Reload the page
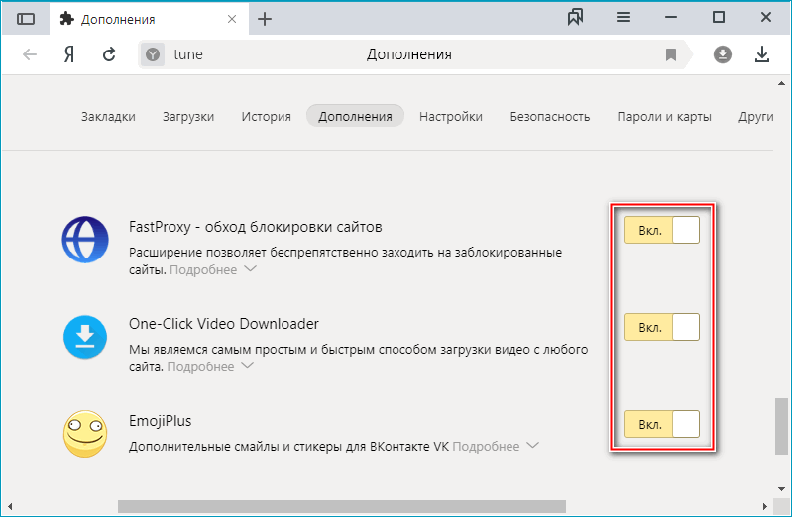 [109, 54]
